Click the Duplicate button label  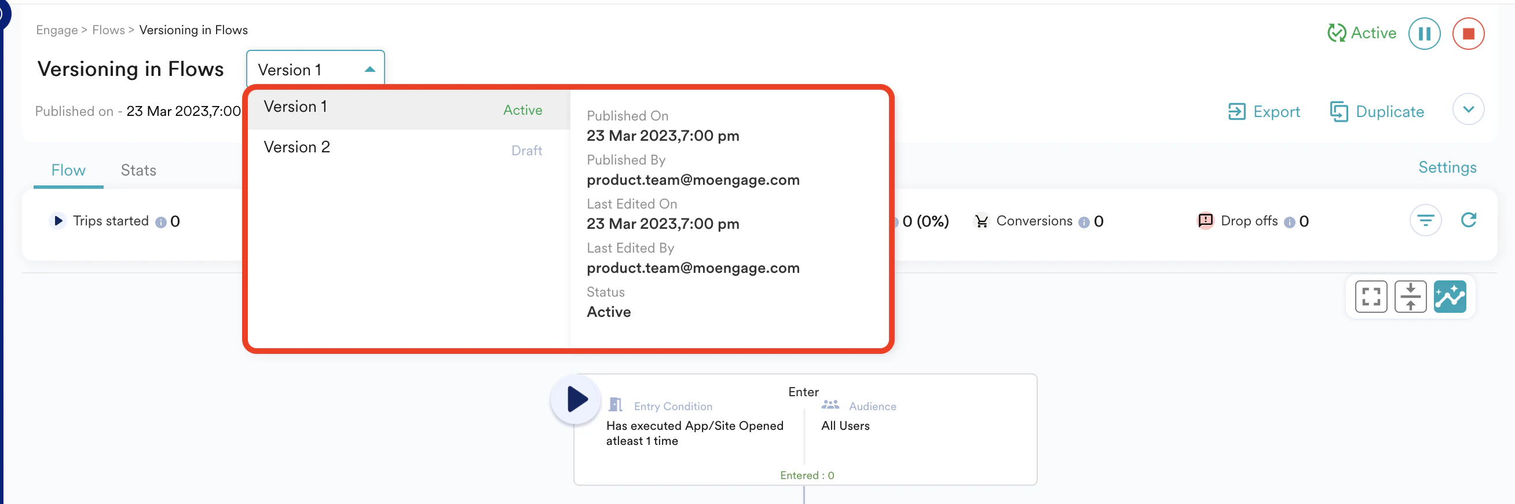click(1389, 112)
